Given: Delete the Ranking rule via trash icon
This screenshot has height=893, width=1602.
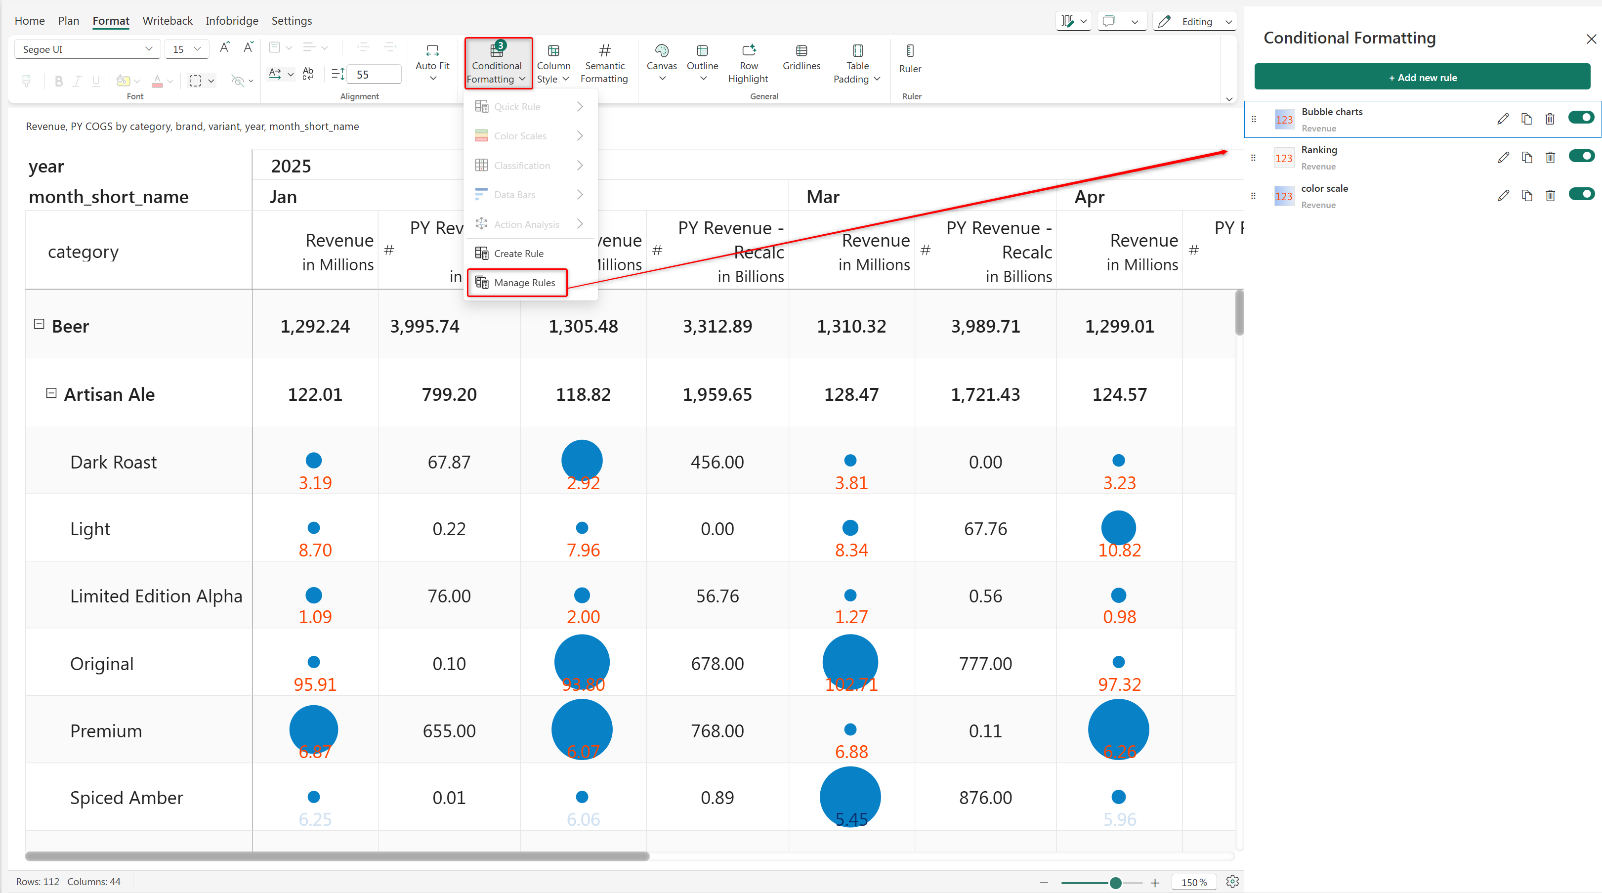Looking at the screenshot, I should 1550,157.
